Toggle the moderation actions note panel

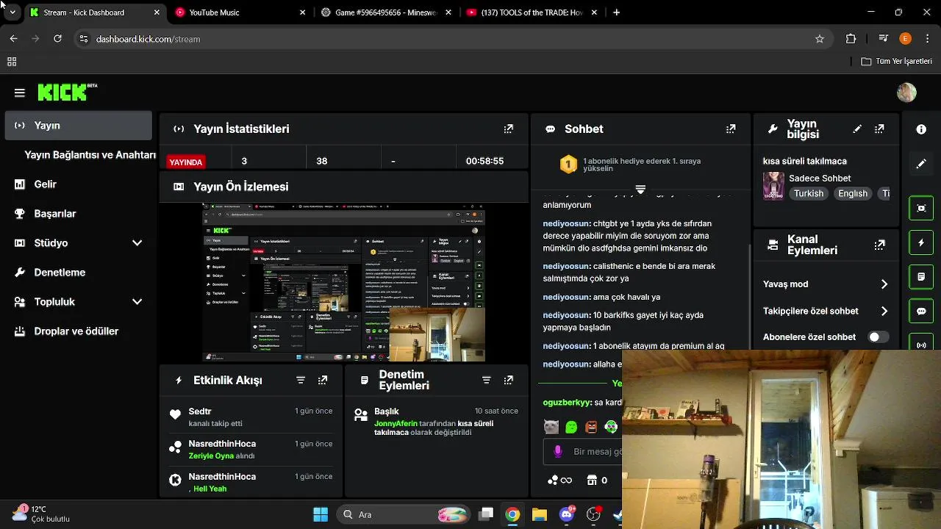click(921, 277)
